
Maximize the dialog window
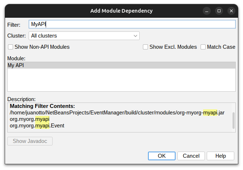coord(219,11)
